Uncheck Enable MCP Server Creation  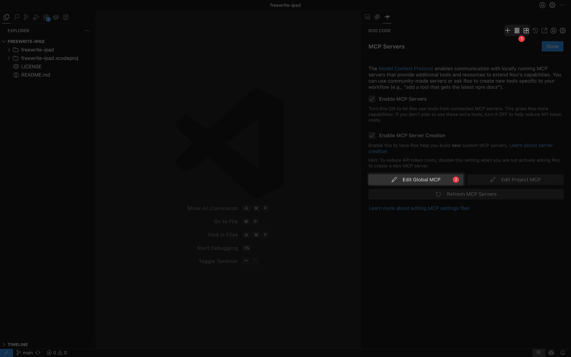click(371, 135)
